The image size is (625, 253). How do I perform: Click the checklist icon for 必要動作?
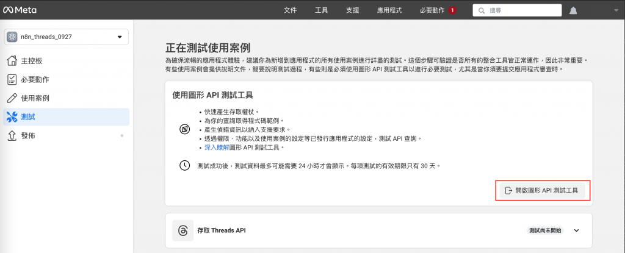pos(12,79)
